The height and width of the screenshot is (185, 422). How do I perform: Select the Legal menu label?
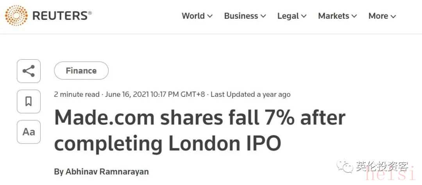(x=288, y=16)
